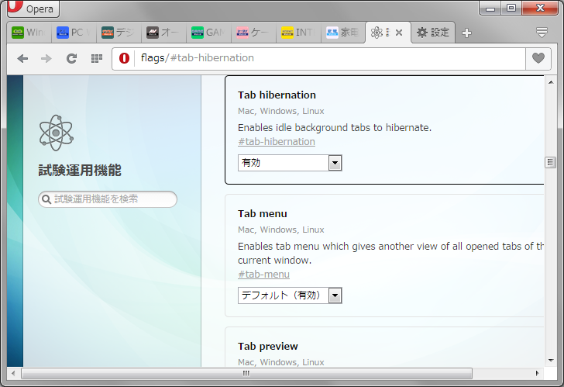
Task: Open the Tab hibernation 有効 dropdown
Action: click(290, 163)
